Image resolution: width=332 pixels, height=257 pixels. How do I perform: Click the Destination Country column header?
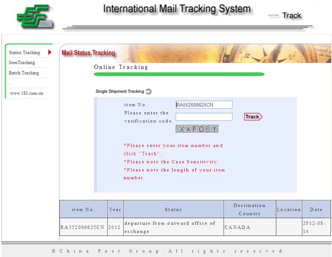(x=250, y=210)
